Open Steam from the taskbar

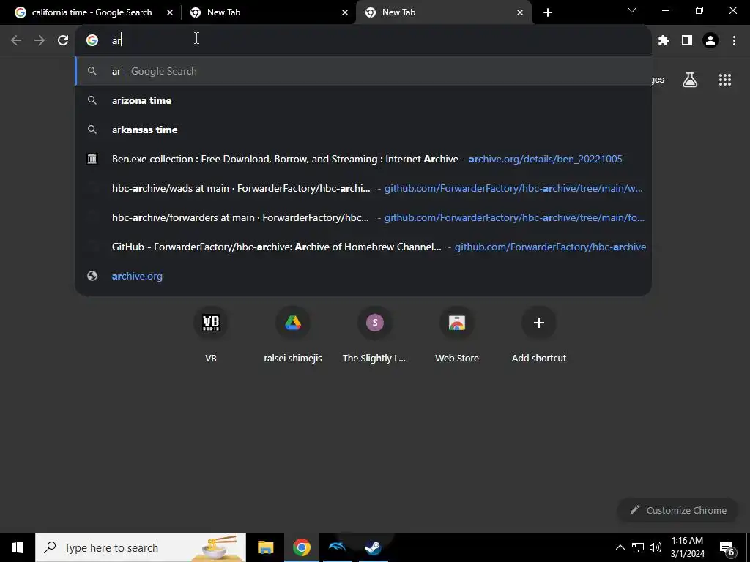click(x=373, y=547)
